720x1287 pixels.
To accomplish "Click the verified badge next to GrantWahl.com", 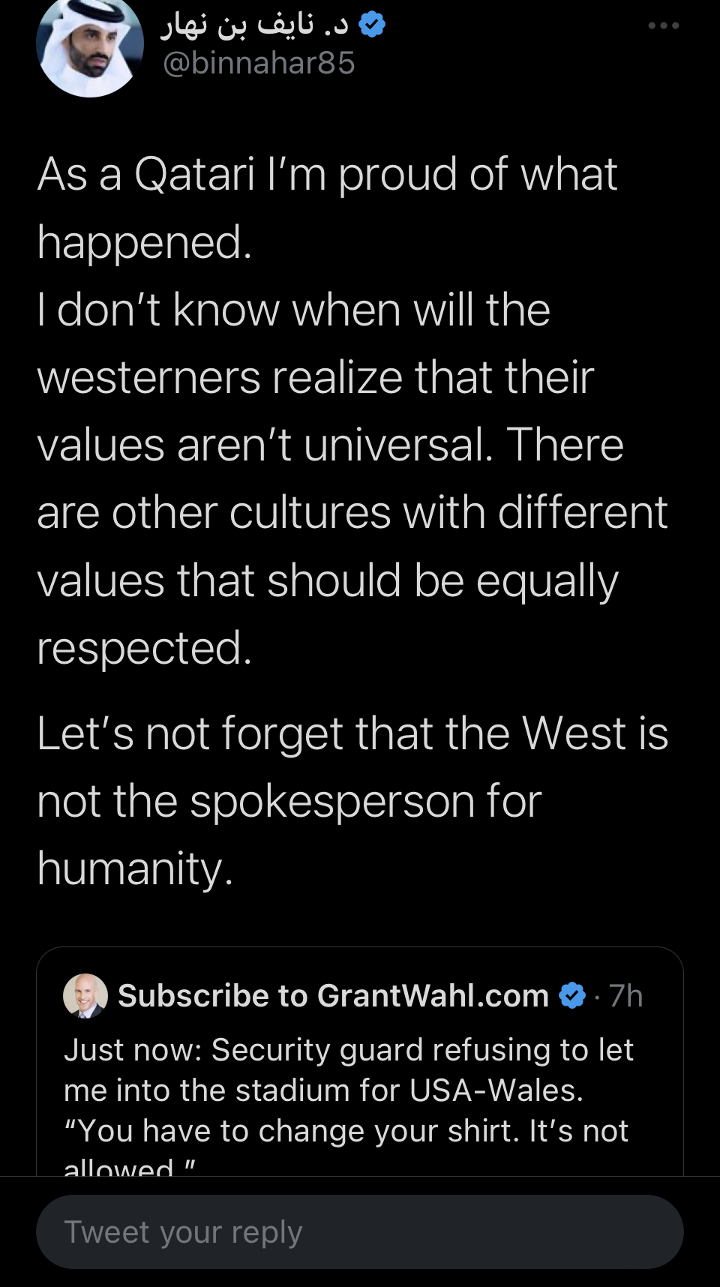I will click(x=572, y=995).
